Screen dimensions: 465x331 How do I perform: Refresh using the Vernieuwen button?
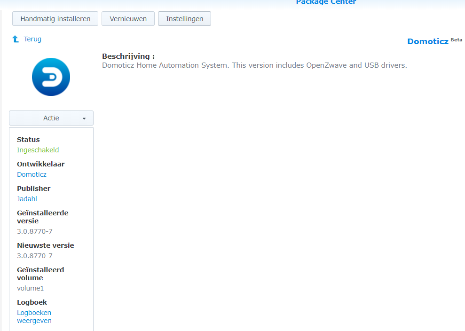point(128,19)
